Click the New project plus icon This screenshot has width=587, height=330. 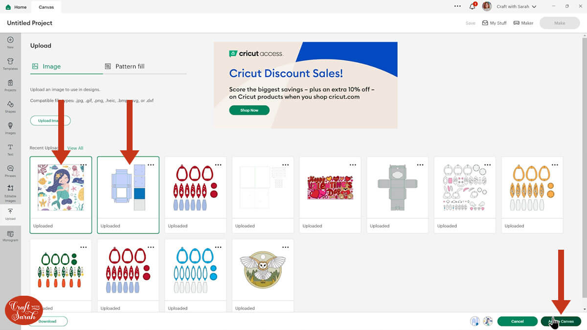[10, 42]
